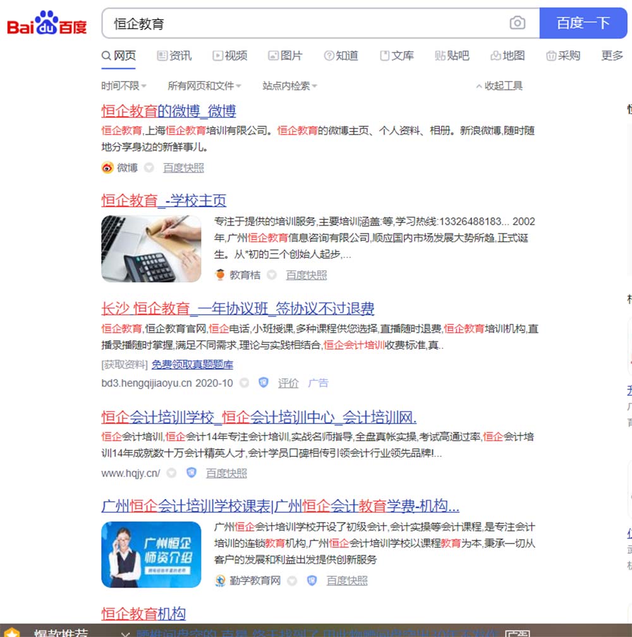Image resolution: width=632 pixels, height=637 pixels.
Task: Click the camera image search icon
Action: (x=517, y=23)
